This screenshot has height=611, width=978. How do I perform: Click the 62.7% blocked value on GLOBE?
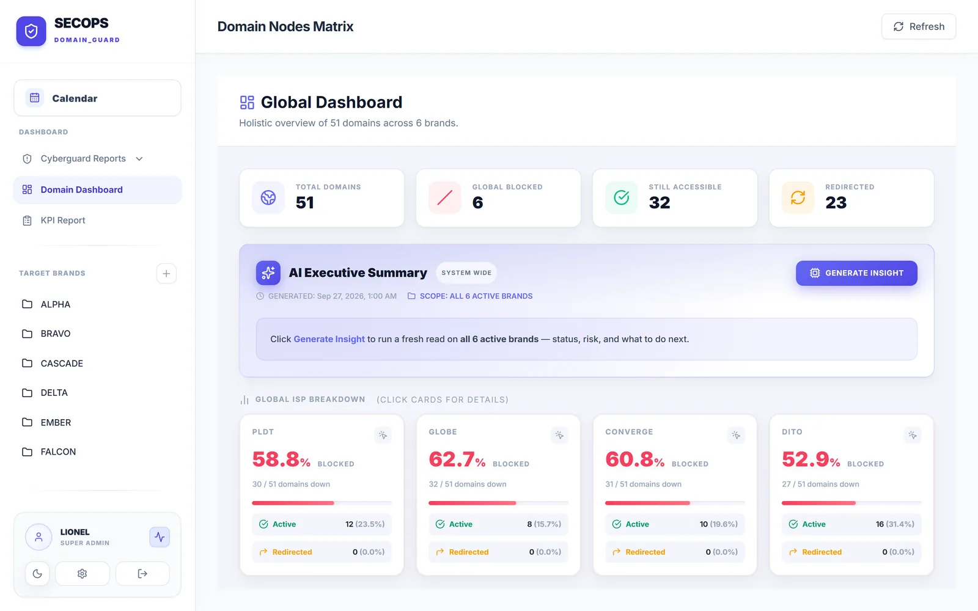(457, 459)
